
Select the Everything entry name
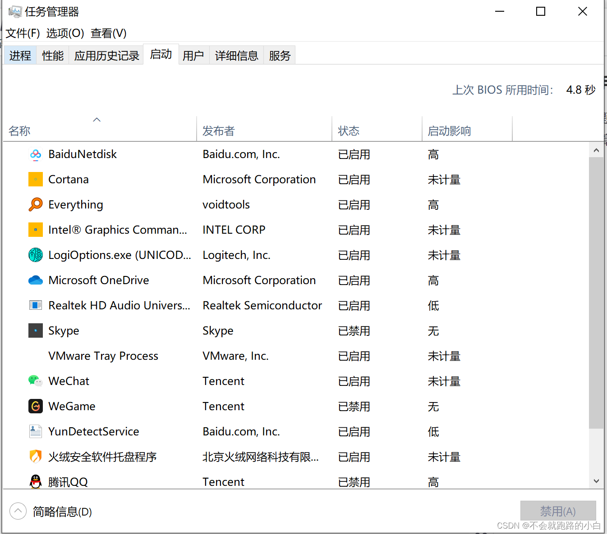pyautogui.click(x=76, y=205)
